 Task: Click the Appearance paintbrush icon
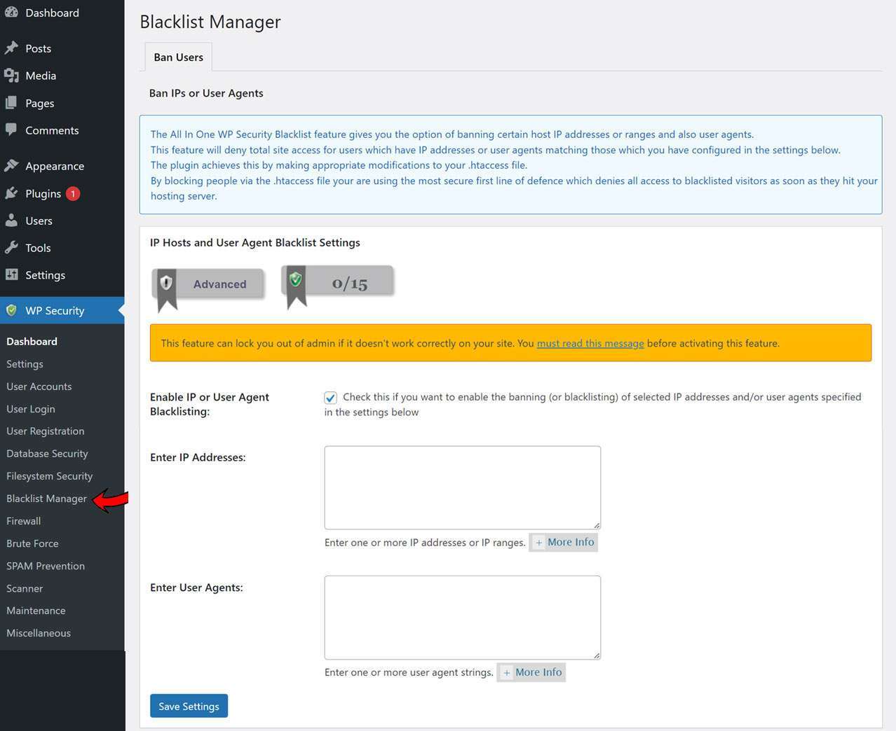pyautogui.click(x=11, y=166)
